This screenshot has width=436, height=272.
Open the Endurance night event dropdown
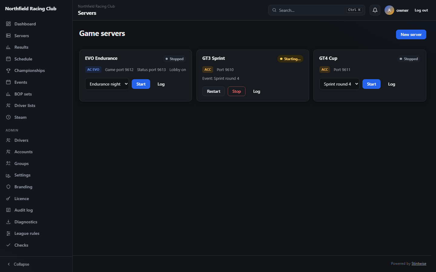[x=107, y=84]
